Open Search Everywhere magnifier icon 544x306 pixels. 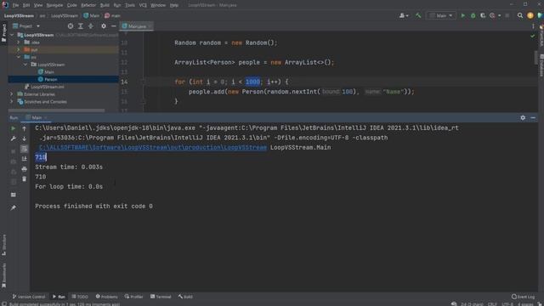tap(520, 15)
